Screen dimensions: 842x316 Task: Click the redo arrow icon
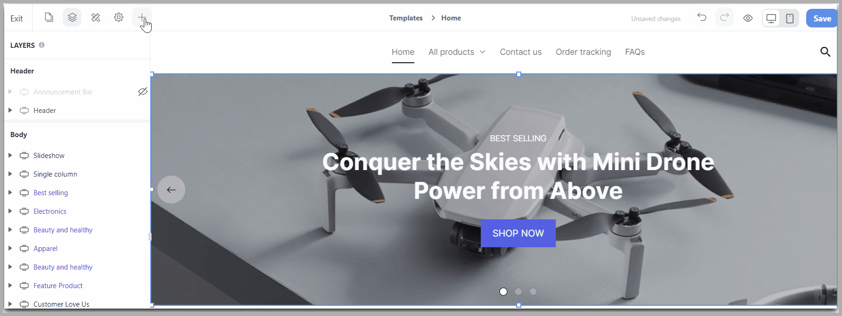(725, 18)
